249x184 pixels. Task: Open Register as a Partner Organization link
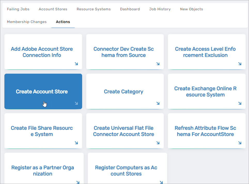click(x=43, y=171)
